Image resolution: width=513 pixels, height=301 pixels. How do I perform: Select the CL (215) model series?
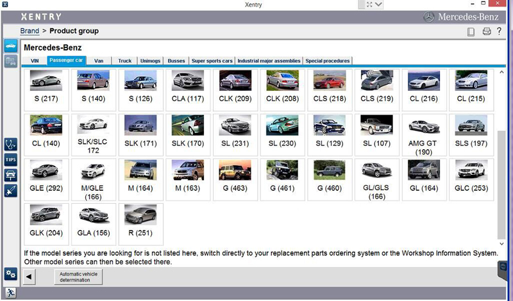pyautogui.click(x=471, y=90)
